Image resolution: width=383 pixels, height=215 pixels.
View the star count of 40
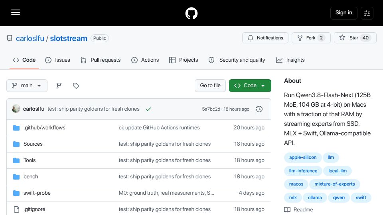click(365, 38)
